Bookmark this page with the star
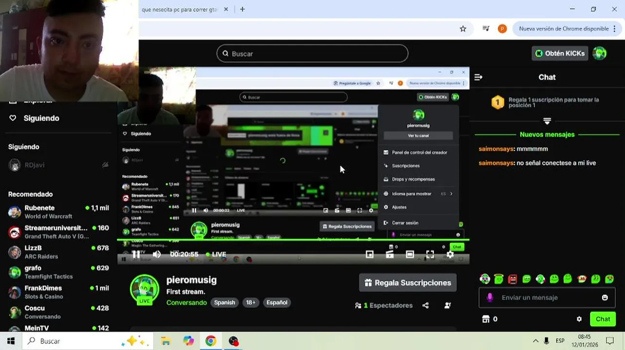The height and width of the screenshot is (350, 625). click(463, 29)
